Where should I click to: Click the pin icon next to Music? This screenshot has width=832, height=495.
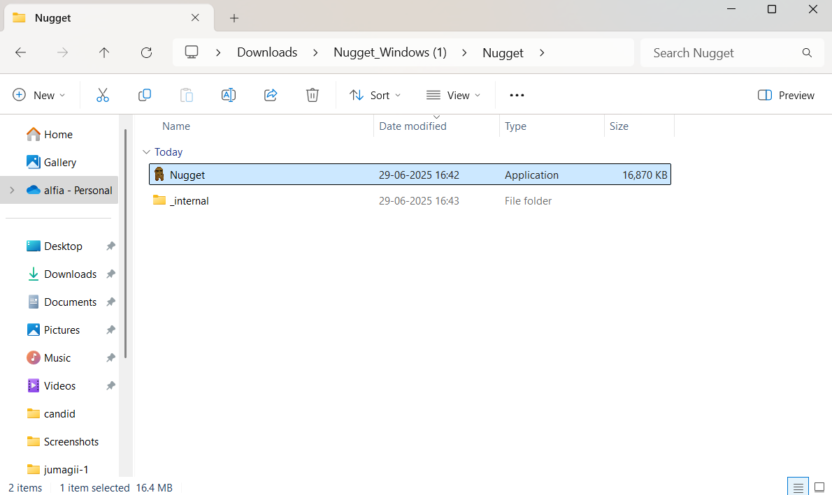coord(110,357)
